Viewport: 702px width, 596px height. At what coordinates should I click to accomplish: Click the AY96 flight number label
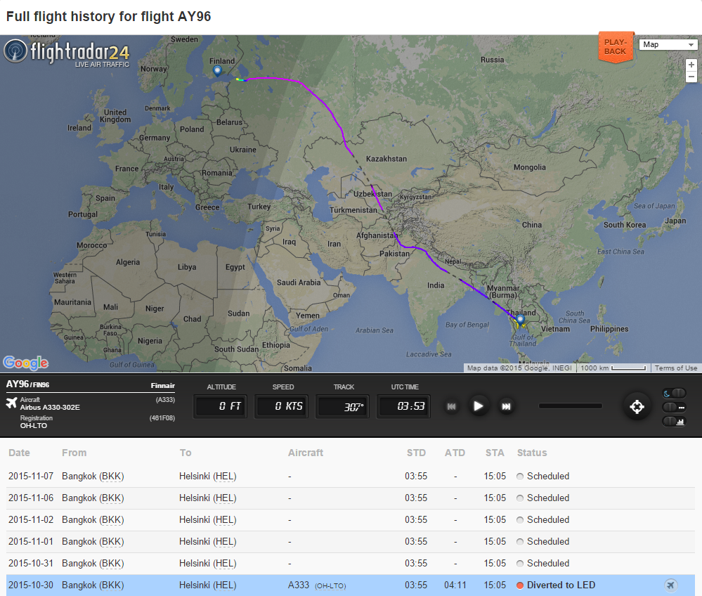(x=18, y=384)
